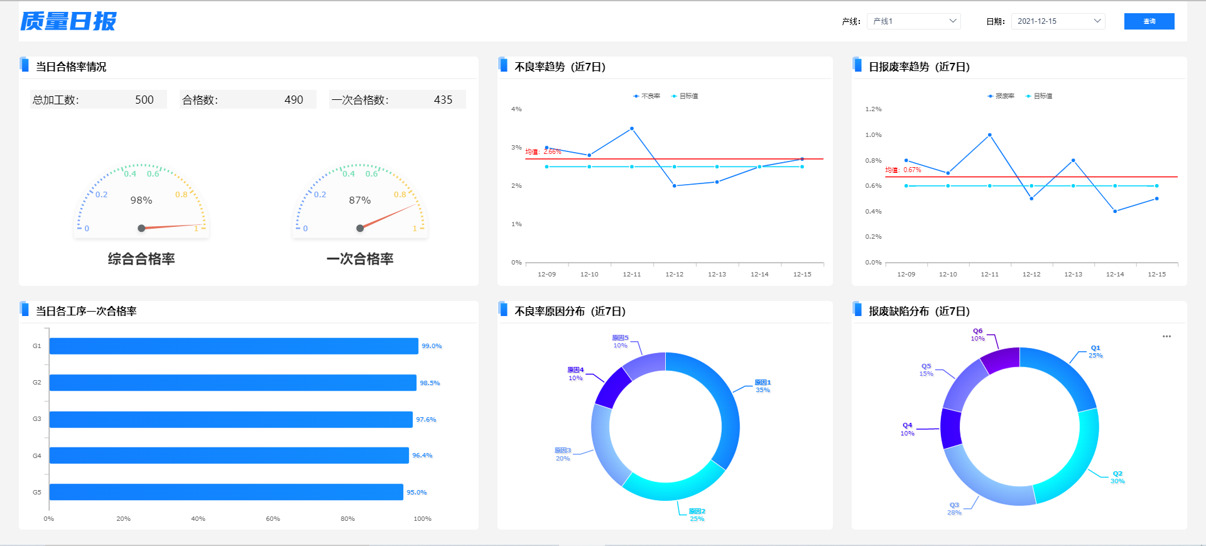Click the 原因2 25% label
The image size is (1206, 546).
697,515
